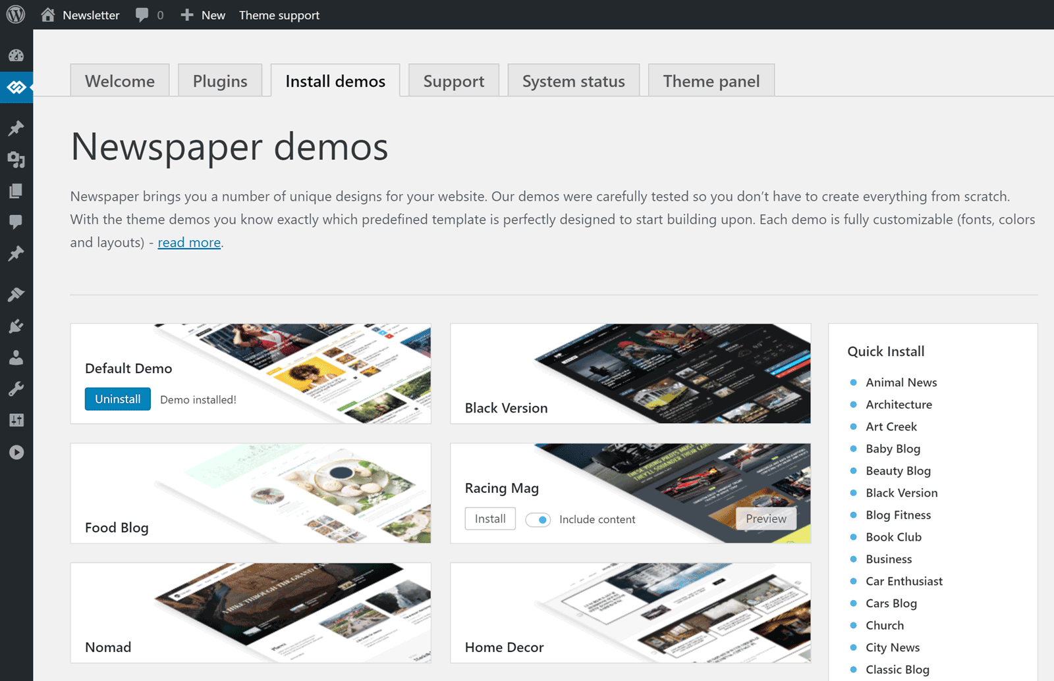Toggle Include content for the Racing Mag demo
This screenshot has width=1054, height=681.
coord(538,519)
